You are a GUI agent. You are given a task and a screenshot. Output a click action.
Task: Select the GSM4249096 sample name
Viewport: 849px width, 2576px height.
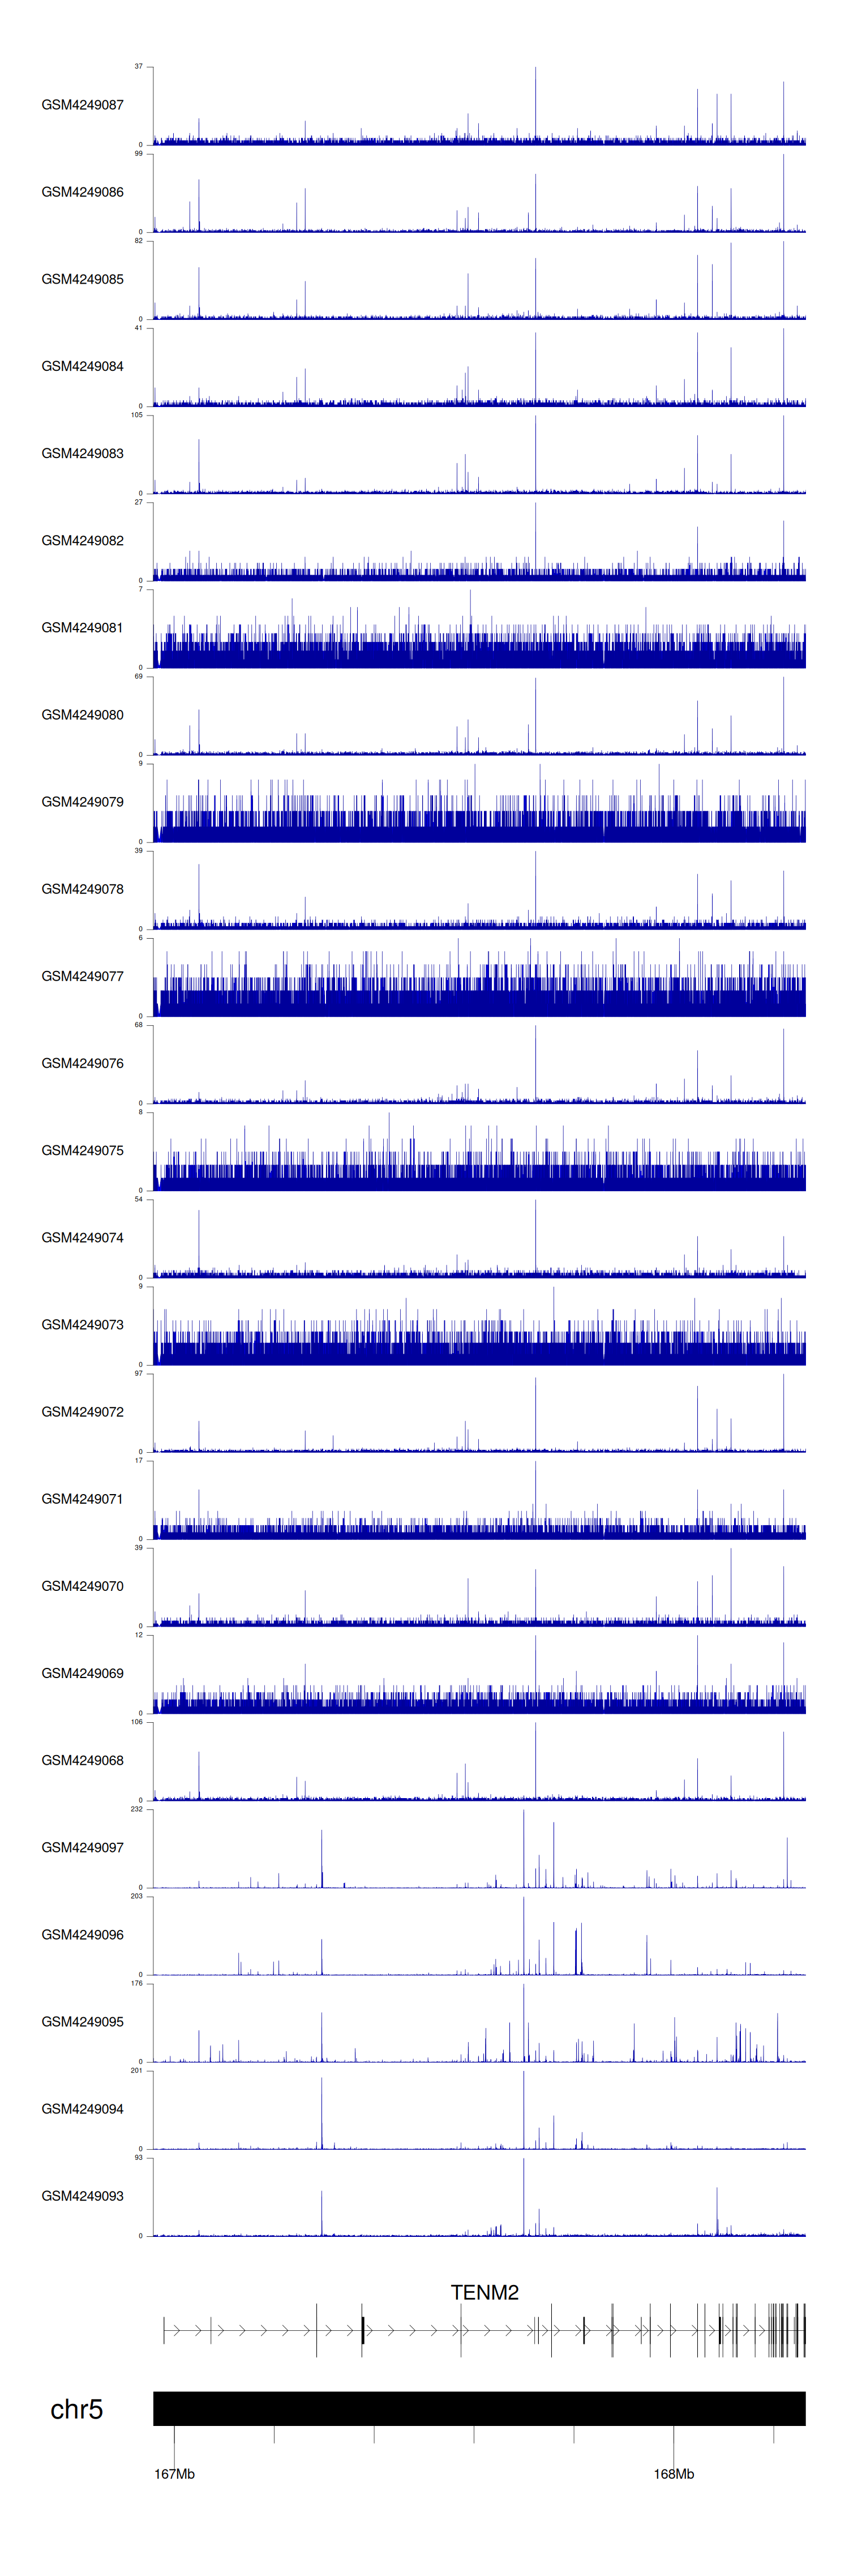click(x=82, y=1934)
